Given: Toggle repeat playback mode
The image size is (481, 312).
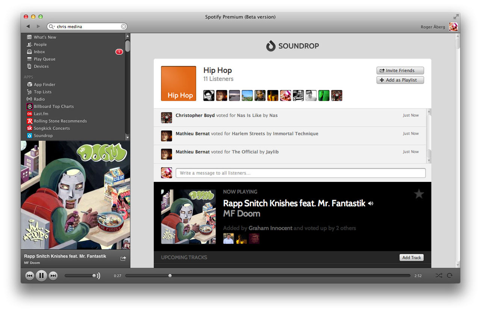Looking at the screenshot, I should (449, 276).
